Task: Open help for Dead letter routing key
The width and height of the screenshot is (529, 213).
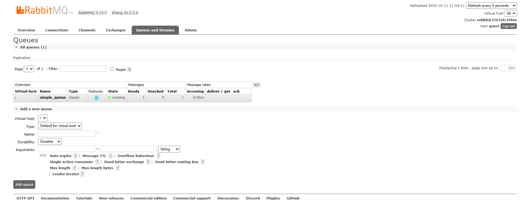Action: pyautogui.click(x=203, y=162)
